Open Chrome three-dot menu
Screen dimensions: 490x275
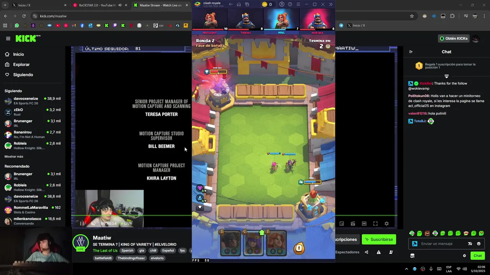click(484, 16)
